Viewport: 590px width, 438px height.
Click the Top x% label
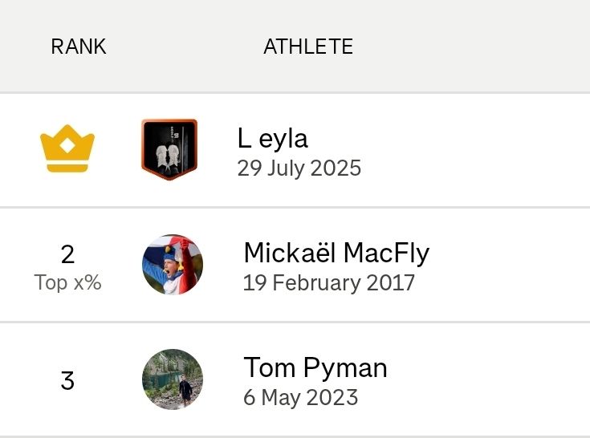67,282
